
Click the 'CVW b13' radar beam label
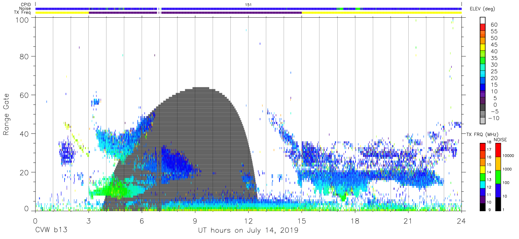click(x=51, y=231)
